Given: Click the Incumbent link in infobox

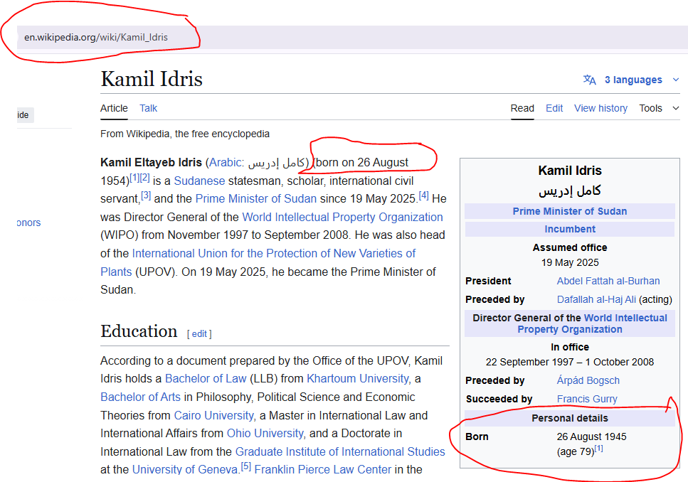Looking at the screenshot, I should (569, 230).
